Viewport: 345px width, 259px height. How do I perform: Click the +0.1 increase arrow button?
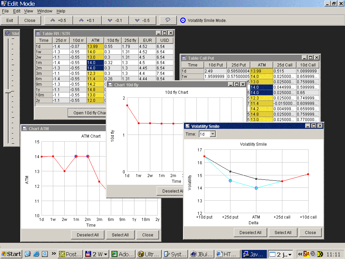pyautogui.click(x=87, y=20)
